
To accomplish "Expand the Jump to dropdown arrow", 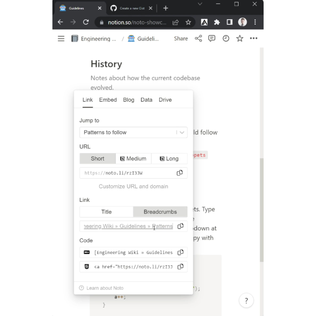I will tap(182, 132).
